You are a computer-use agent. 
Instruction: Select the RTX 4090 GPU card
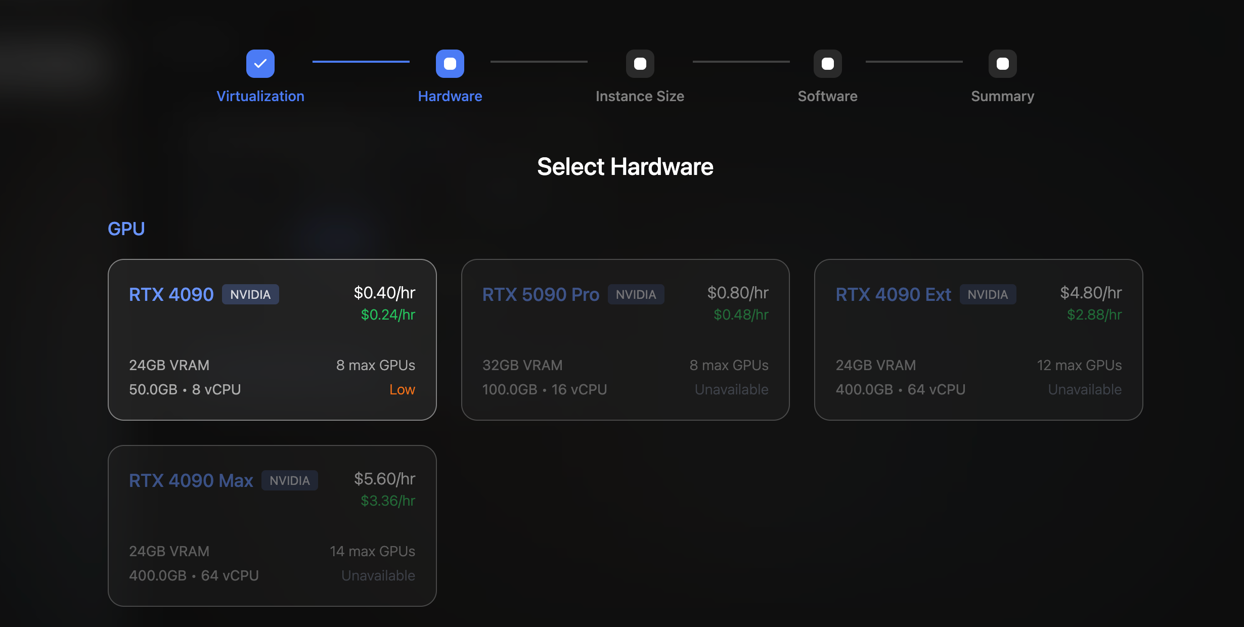coord(272,339)
